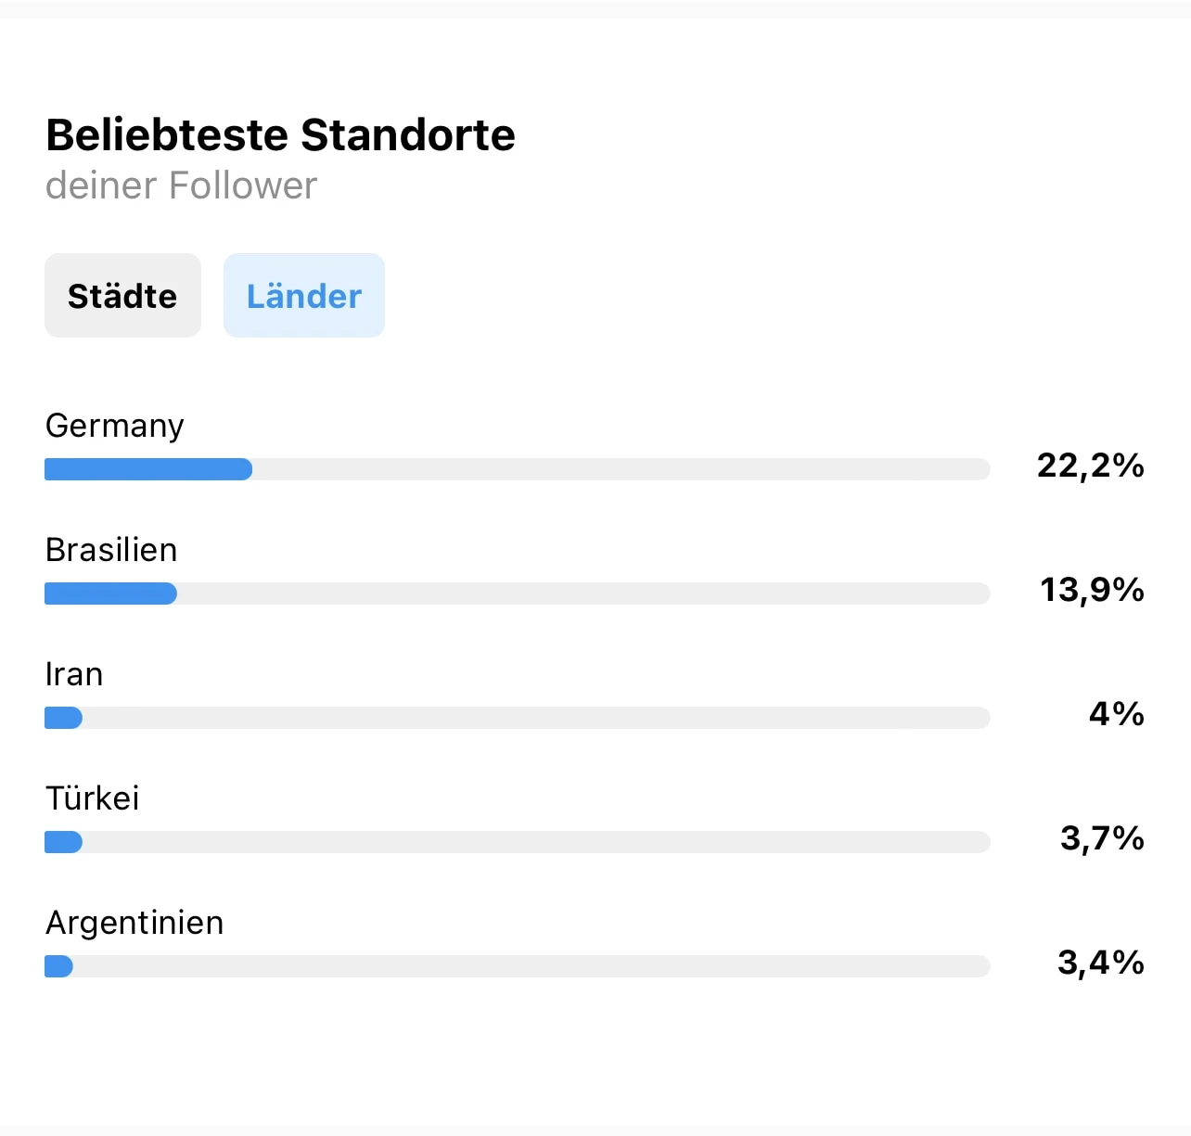Select the Länder tab
Screen dimensions: 1191x1136
click(303, 295)
